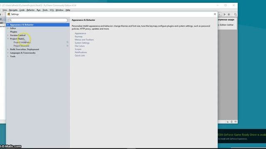266x149 pixels.
Task: Open the Window menu
Action: click(x=59, y=10)
